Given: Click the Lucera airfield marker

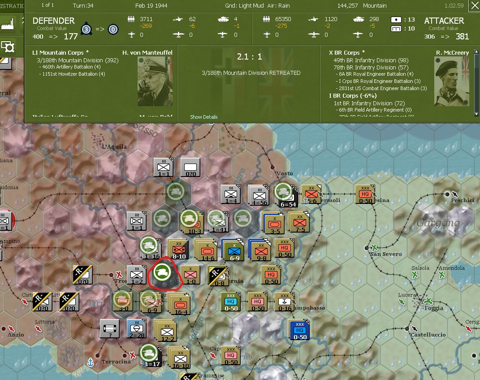Looking at the screenshot, I should (402, 302).
